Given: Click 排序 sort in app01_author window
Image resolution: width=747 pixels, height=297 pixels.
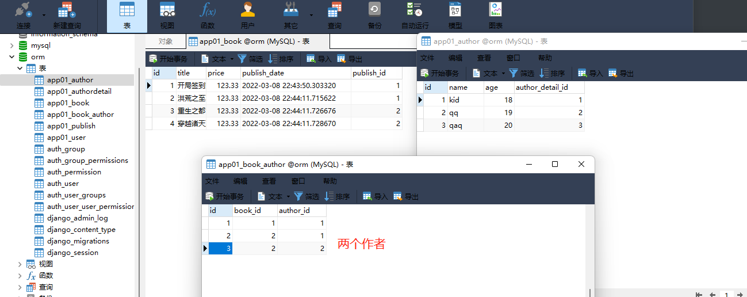Looking at the screenshot, I should [552, 73].
